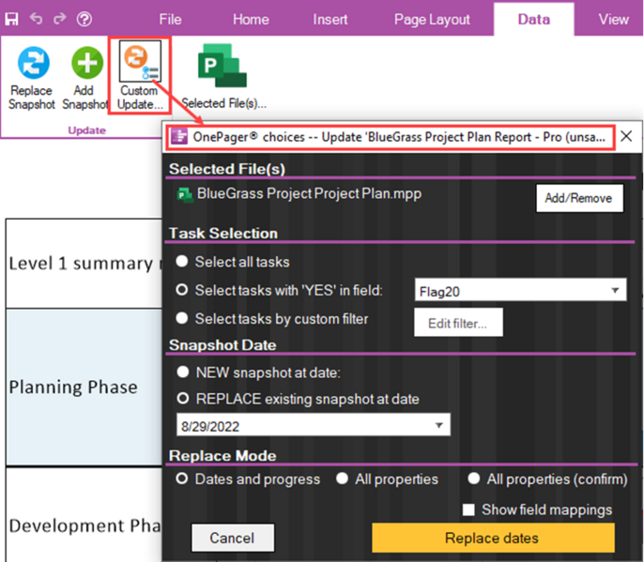644x562 pixels.
Task: Choose Select tasks by custom filter
Action: [182, 318]
